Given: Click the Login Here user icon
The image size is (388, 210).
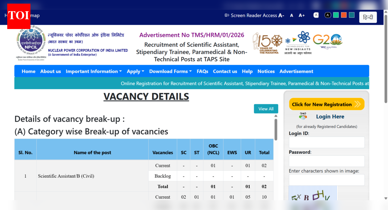Looking at the screenshot, I should [x=303, y=116].
